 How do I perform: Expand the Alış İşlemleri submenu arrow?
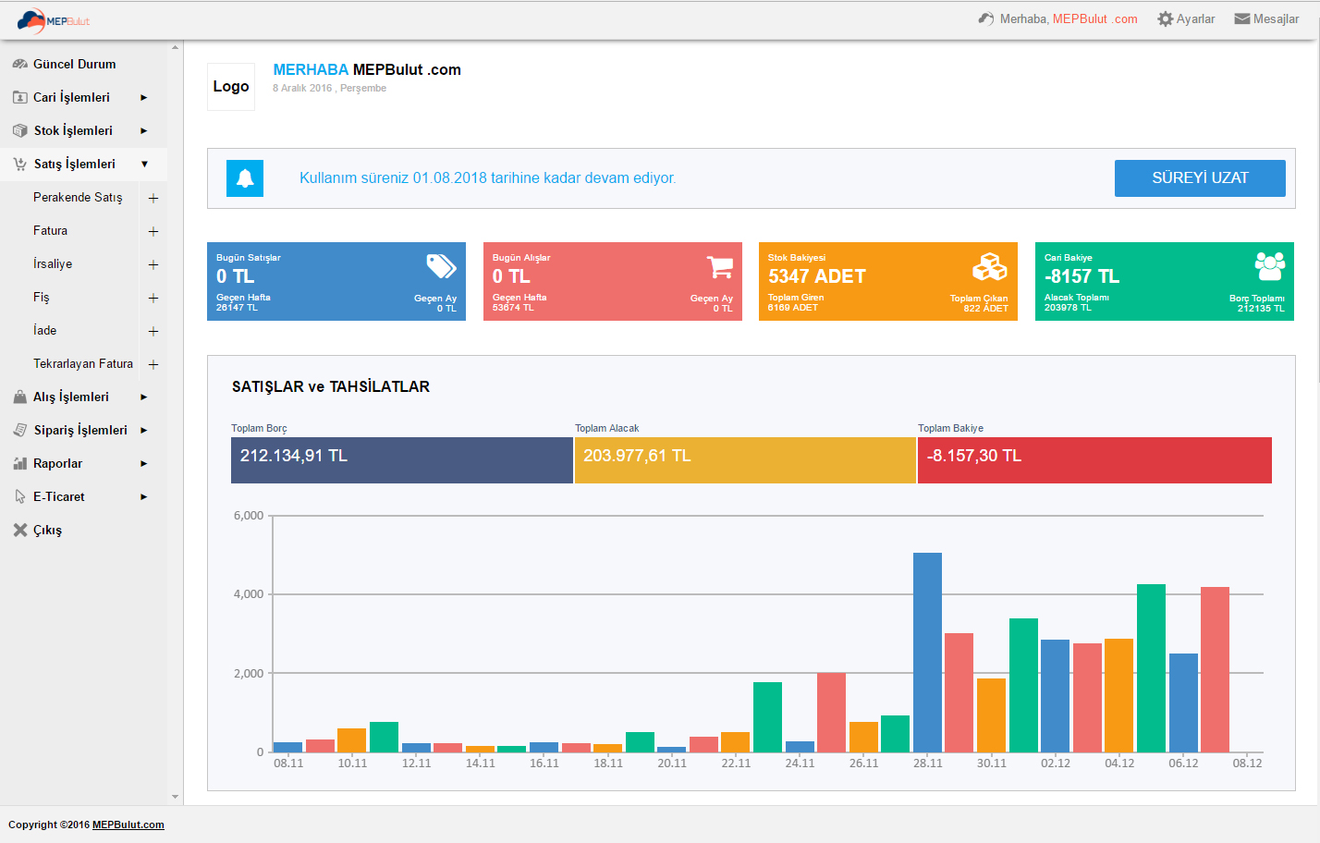point(143,397)
